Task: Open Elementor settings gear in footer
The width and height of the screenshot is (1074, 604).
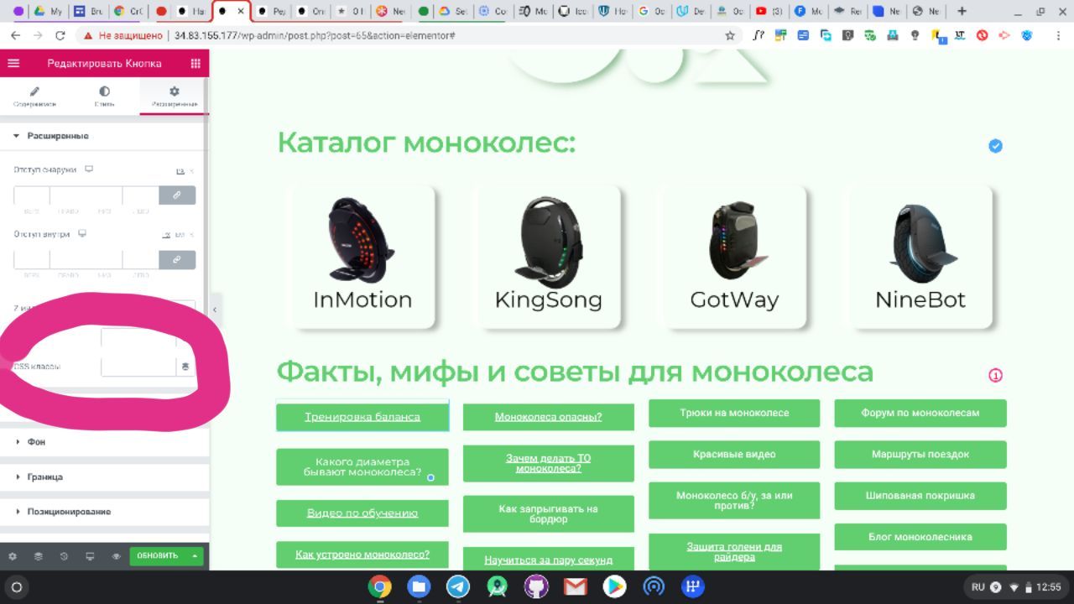Action: [x=13, y=555]
